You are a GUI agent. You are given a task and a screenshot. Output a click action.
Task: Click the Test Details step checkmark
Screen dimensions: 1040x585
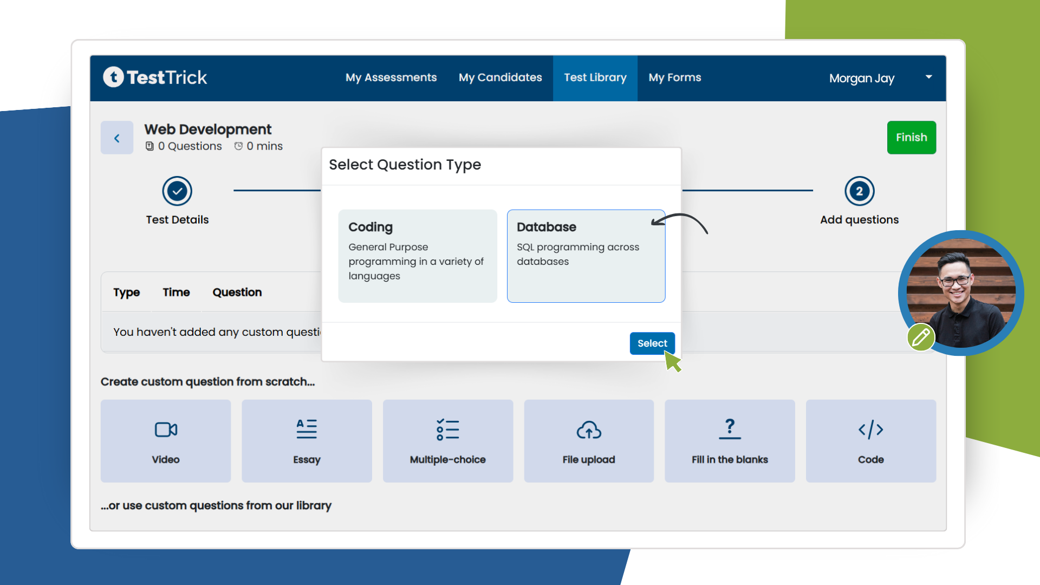coord(177,191)
